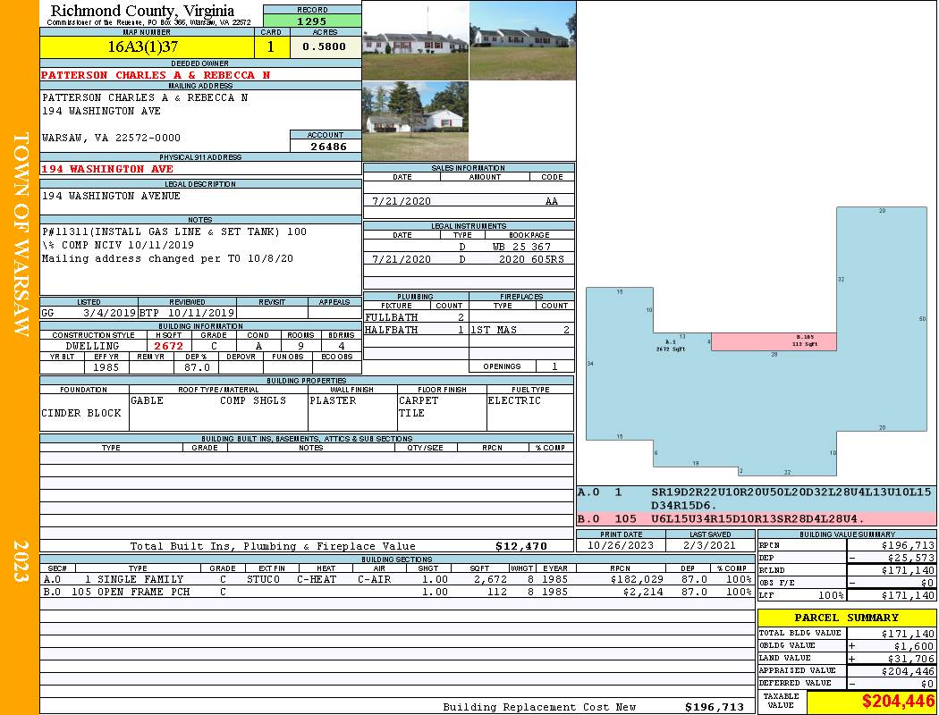The image size is (939, 715).
Task: Select the B.0 Open Frame Pch section row
Action: [396, 592]
